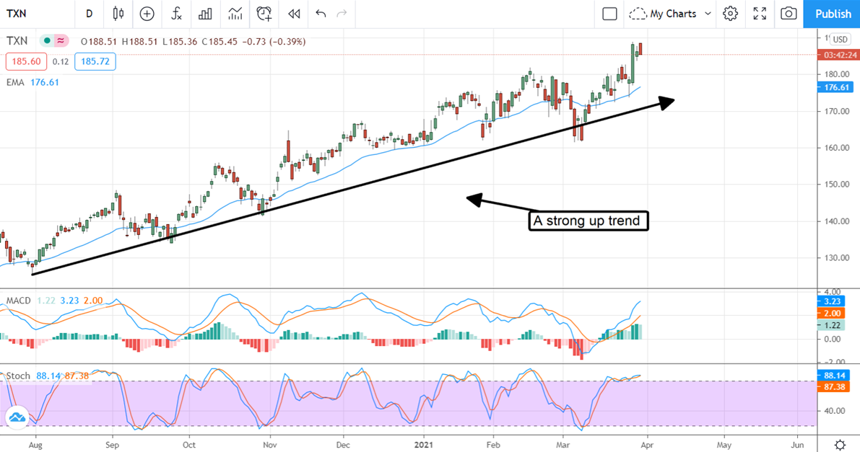
Task: Open the USD currency selector
Action: point(841,40)
